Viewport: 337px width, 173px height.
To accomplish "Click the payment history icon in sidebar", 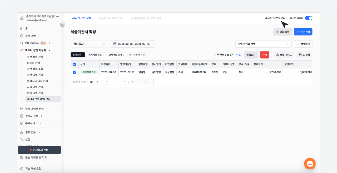I will tap(22, 36).
